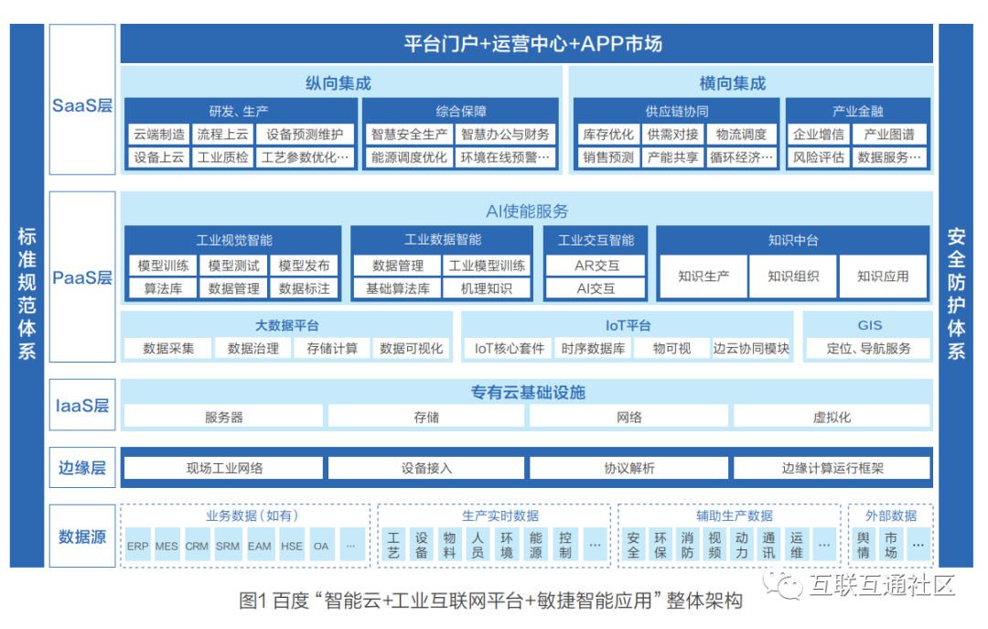Click the 虚拟化 box
Image resolution: width=988 pixels, height=629 pixels.
coord(832,417)
